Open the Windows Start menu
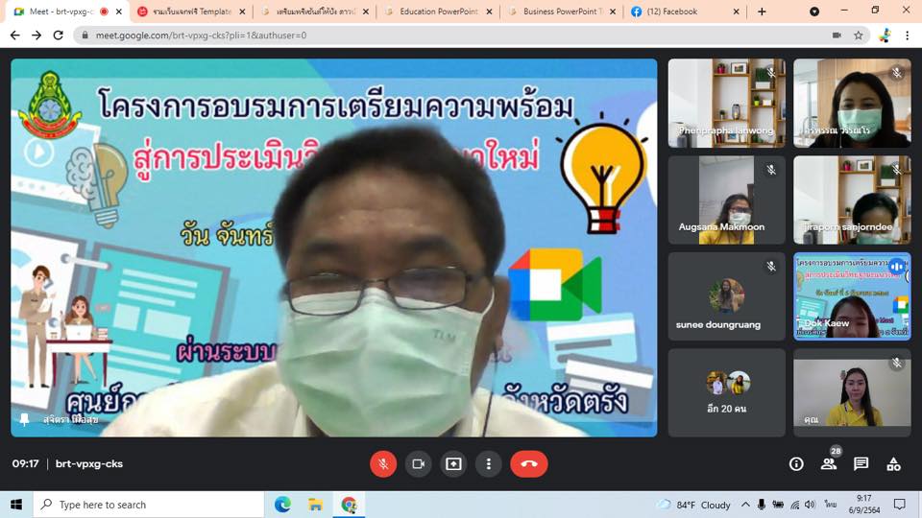The width and height of the screenshot is (922, 518). click(x=16, y=505)
